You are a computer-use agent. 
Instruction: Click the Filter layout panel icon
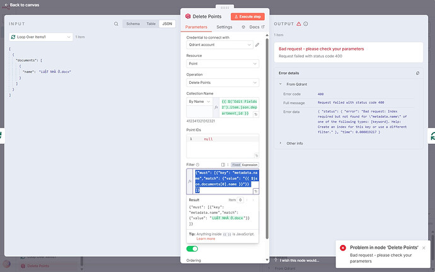coord(223,165)
